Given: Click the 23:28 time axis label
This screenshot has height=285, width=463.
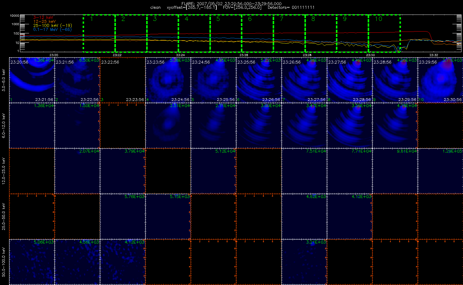Looking at the screenshot, I should (307, 55).
